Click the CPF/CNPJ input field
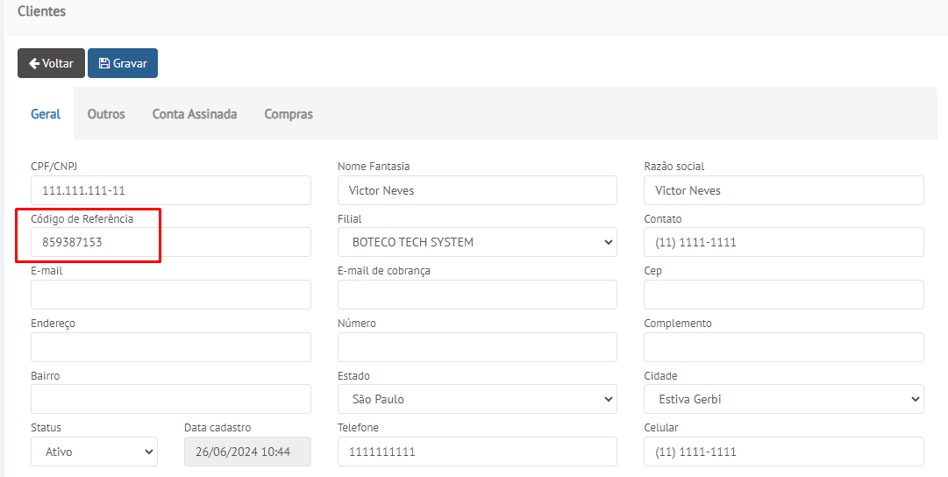This screenshot has width=948, height=477. click(x=171, y=190)
